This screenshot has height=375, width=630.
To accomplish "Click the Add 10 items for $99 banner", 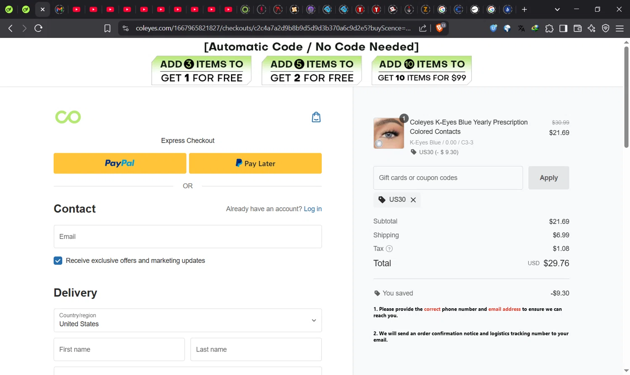I will [x=422, y=71].
